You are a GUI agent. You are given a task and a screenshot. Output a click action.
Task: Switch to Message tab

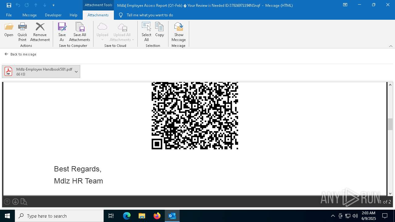(30, 15)
